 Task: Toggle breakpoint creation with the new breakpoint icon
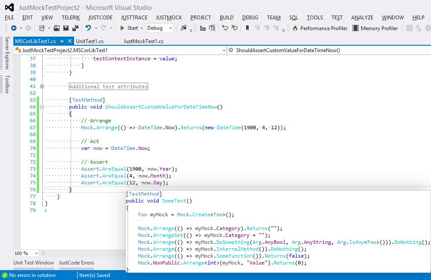[x=225, y=28]
